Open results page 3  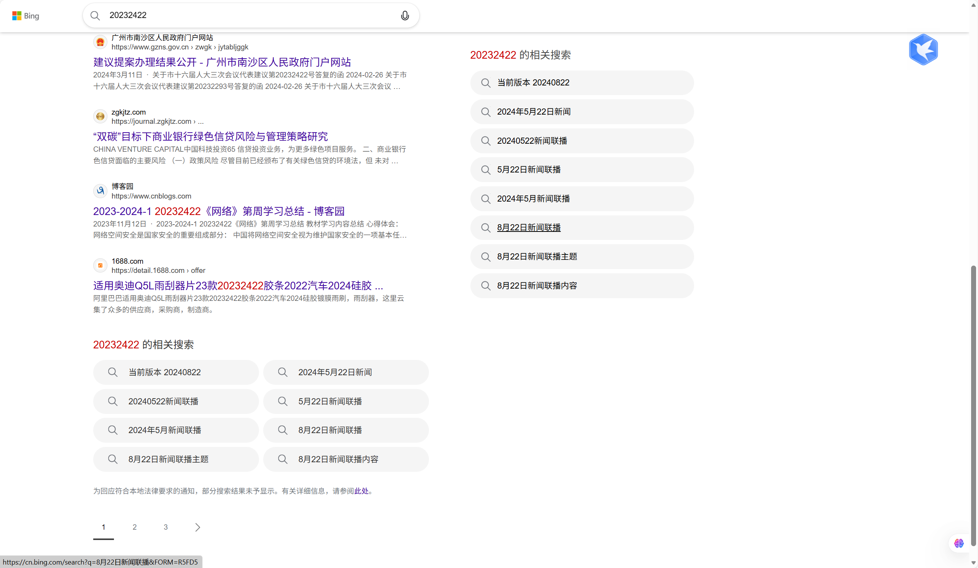coord(166,527)
